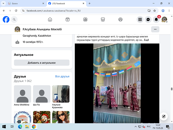Close the Блоги tab

[43, 3]
